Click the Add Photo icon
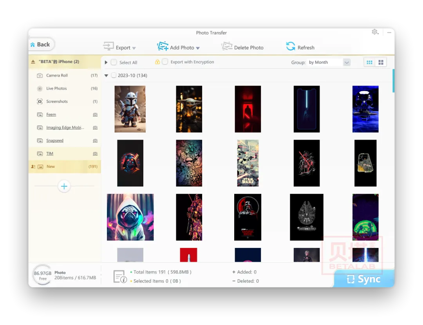The width and height of the screenshot is (423, 325). (x=163, y=46)
